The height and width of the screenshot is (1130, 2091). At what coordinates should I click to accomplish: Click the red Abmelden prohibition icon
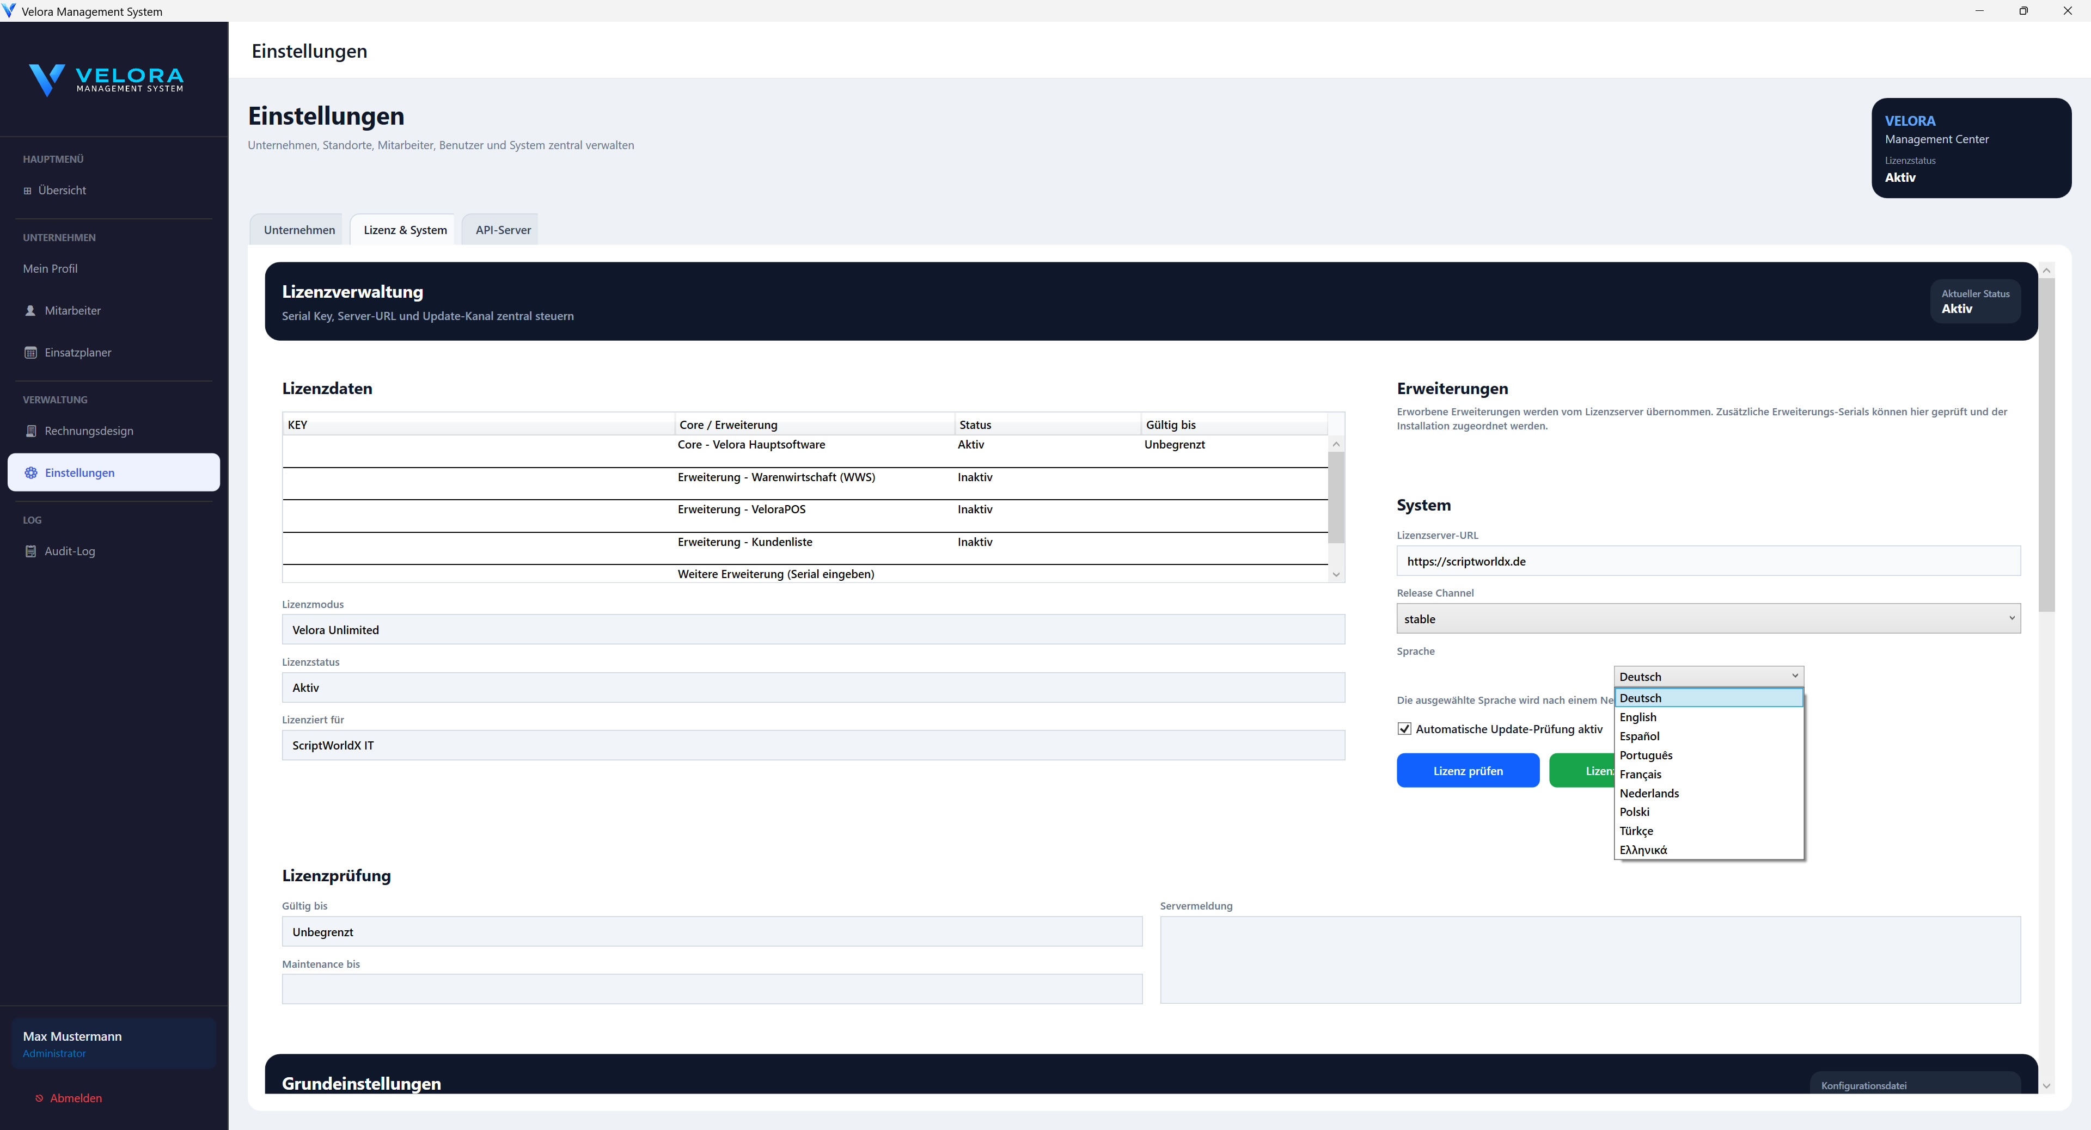(x=39, y=1097)
